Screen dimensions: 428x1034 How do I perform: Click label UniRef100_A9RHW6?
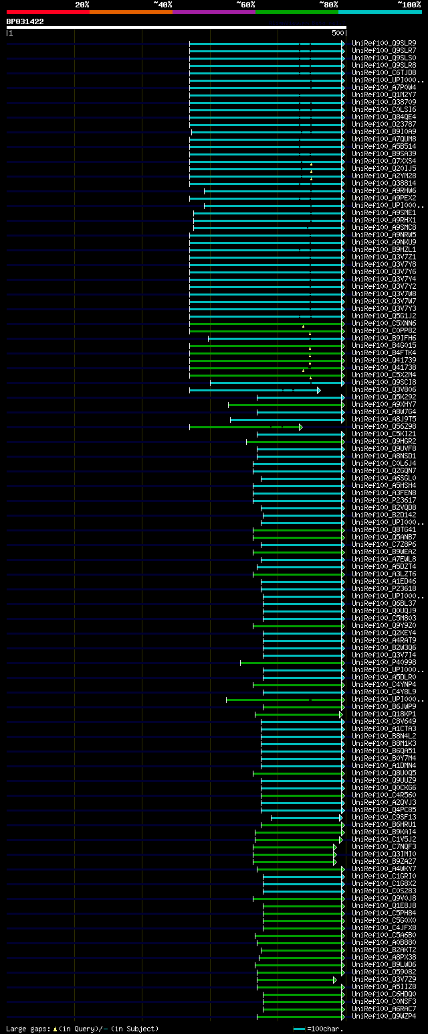pyautogui.click(x=384, y=190)
